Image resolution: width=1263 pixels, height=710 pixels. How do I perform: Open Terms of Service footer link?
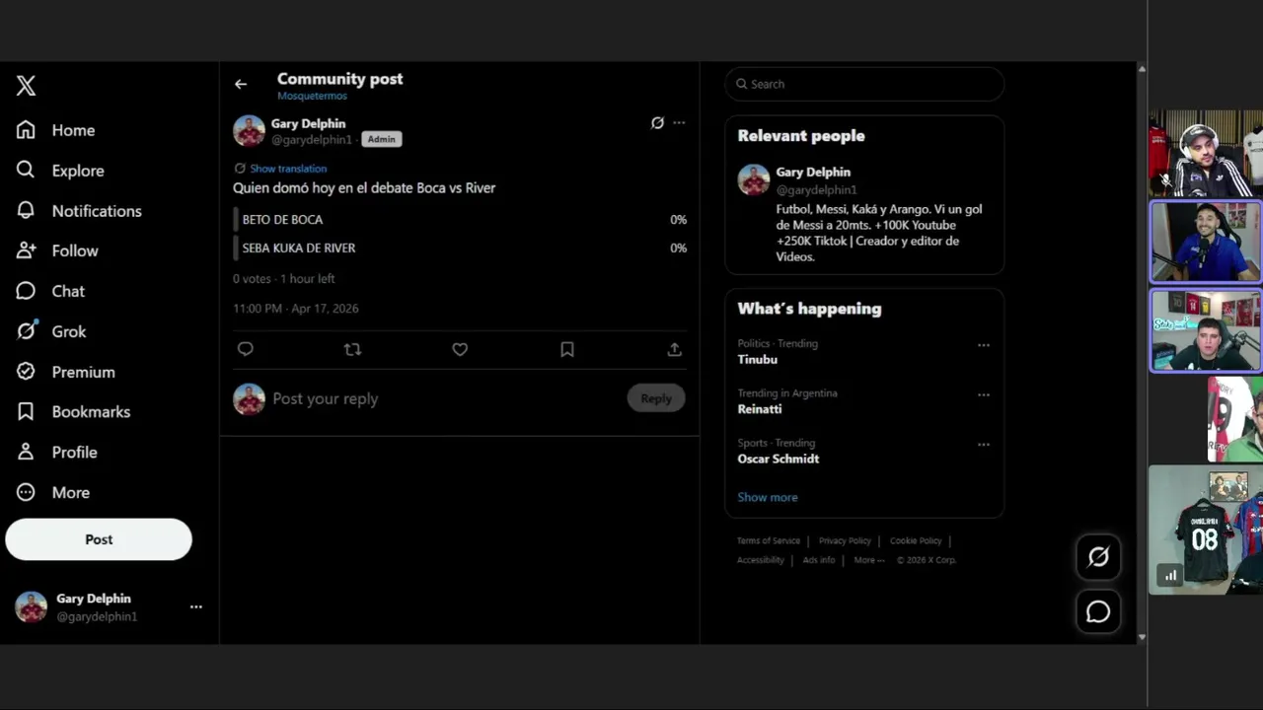point(769,540)
